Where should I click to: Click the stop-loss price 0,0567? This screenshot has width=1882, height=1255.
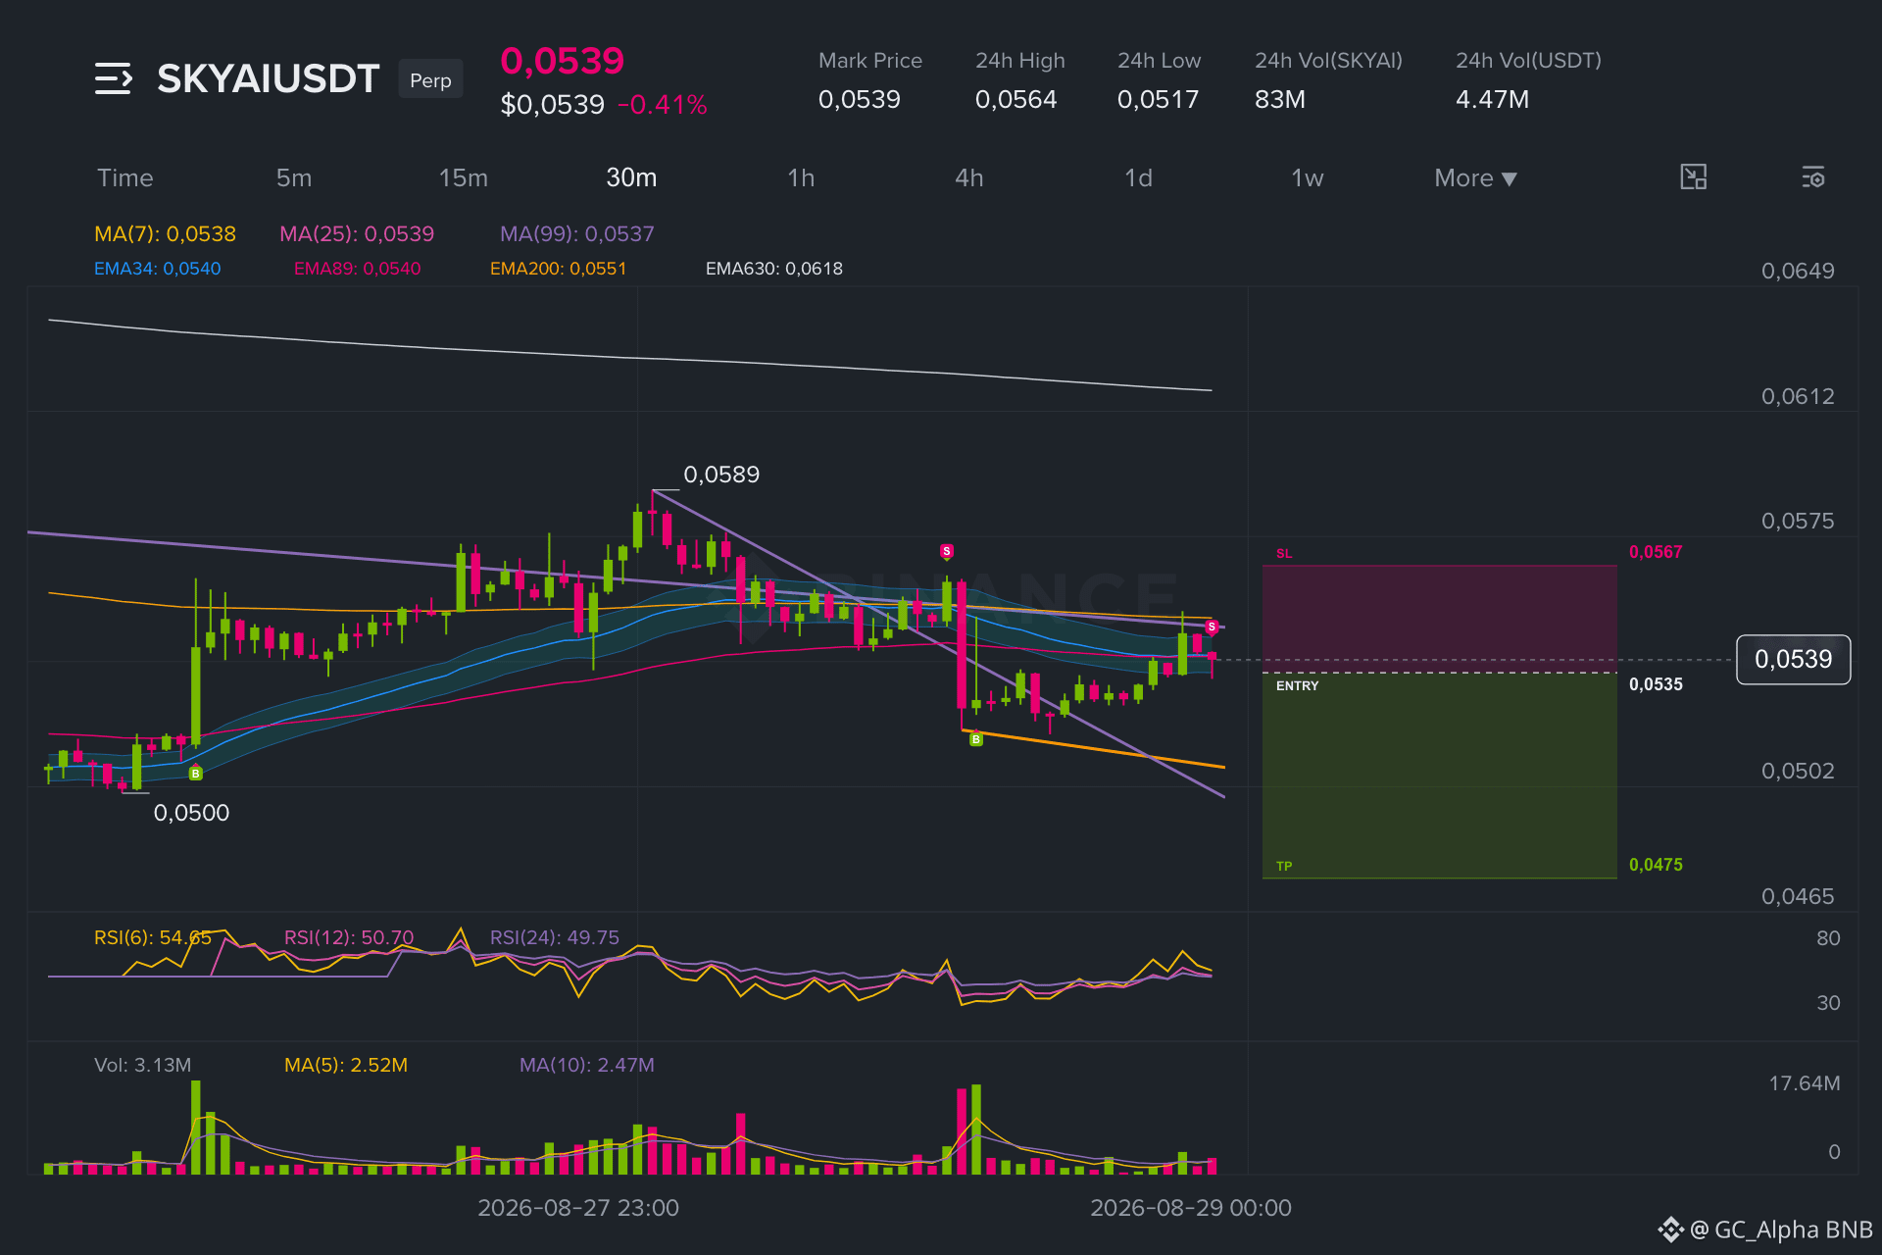pyautogui.click(x=1656, y=552)
